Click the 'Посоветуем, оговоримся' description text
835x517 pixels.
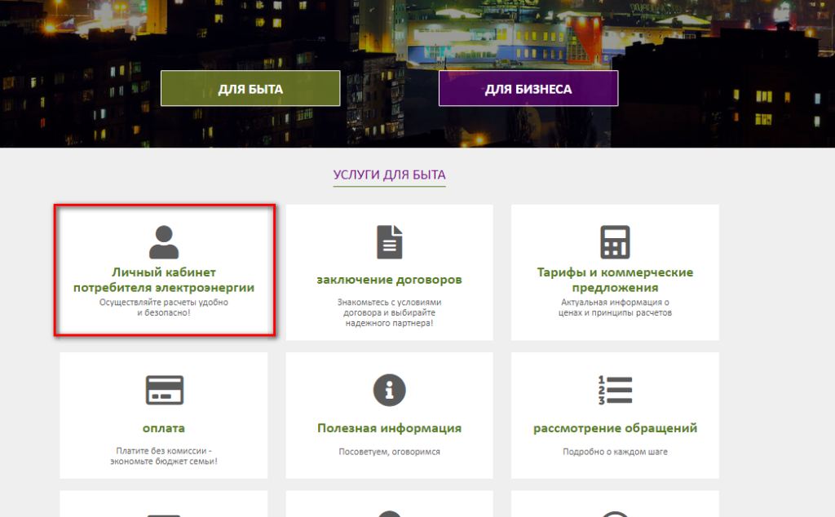pyautogui.click(x=389, y=452)
